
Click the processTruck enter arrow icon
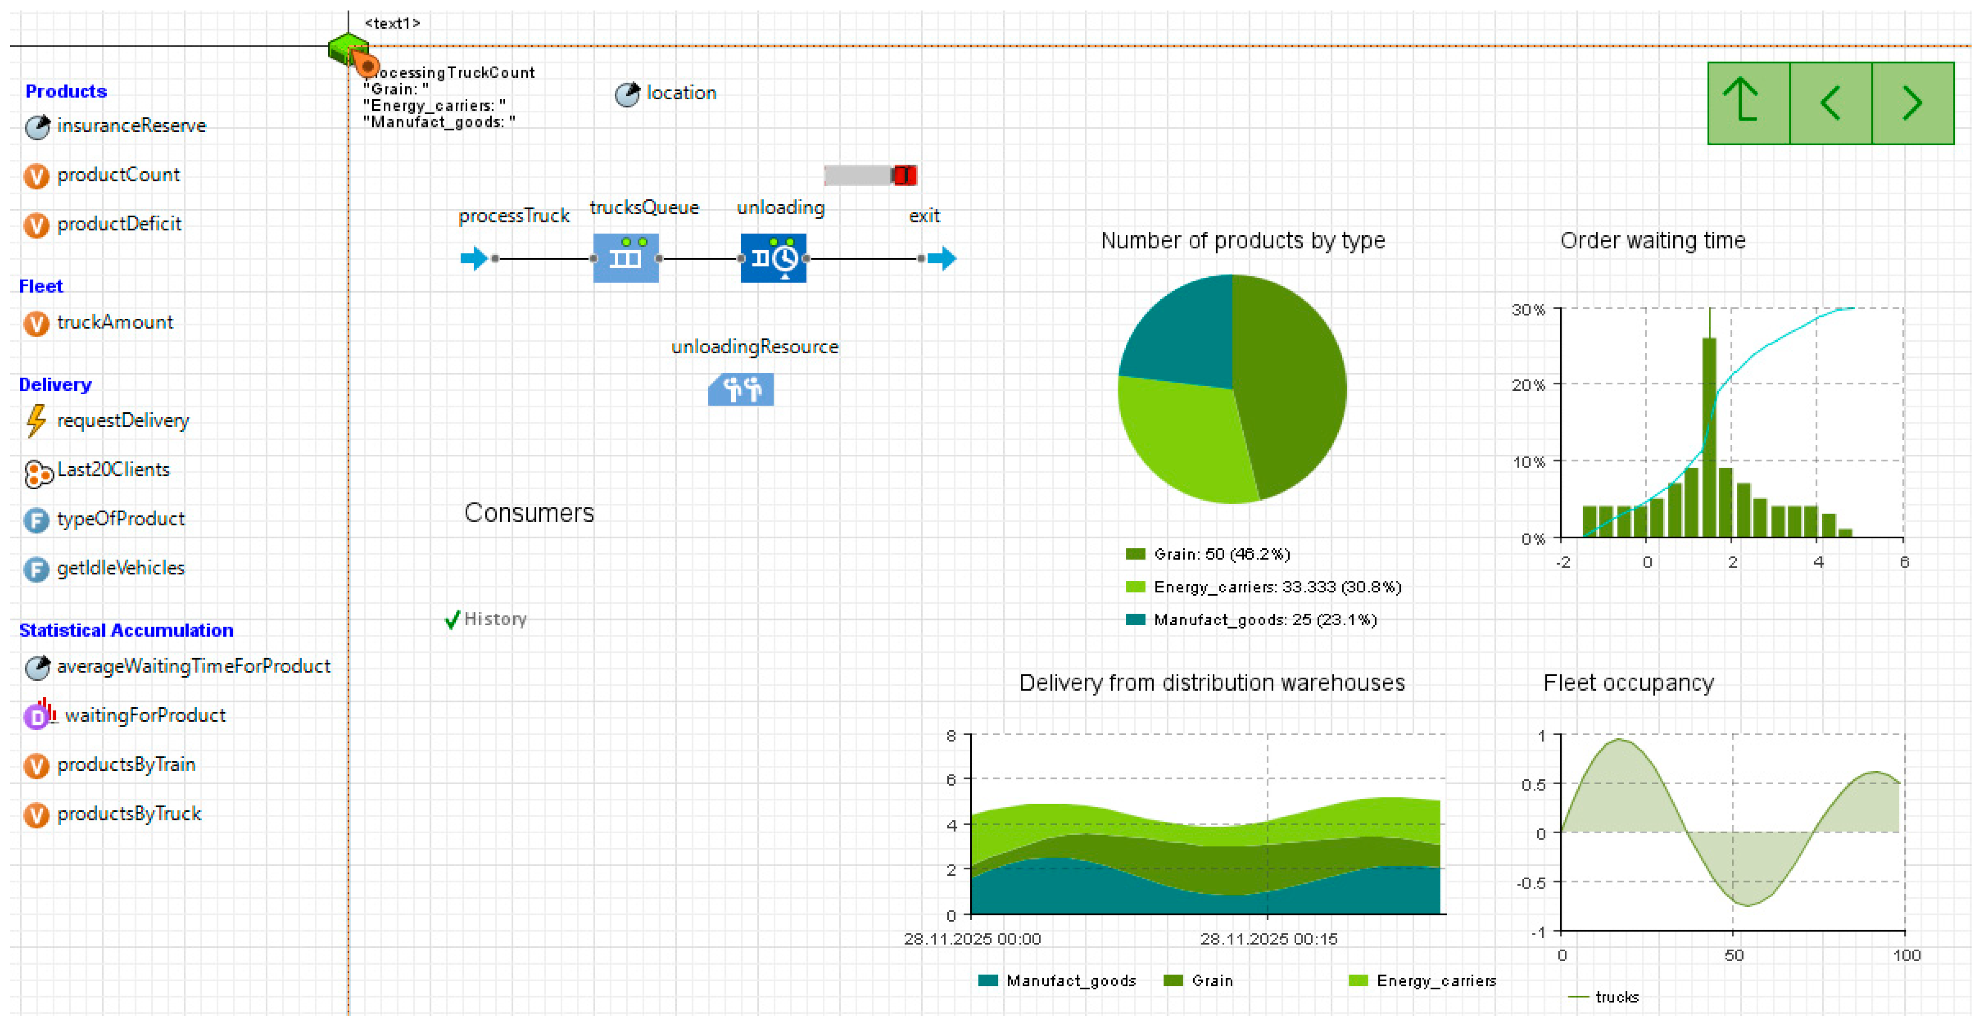[473, 258]
